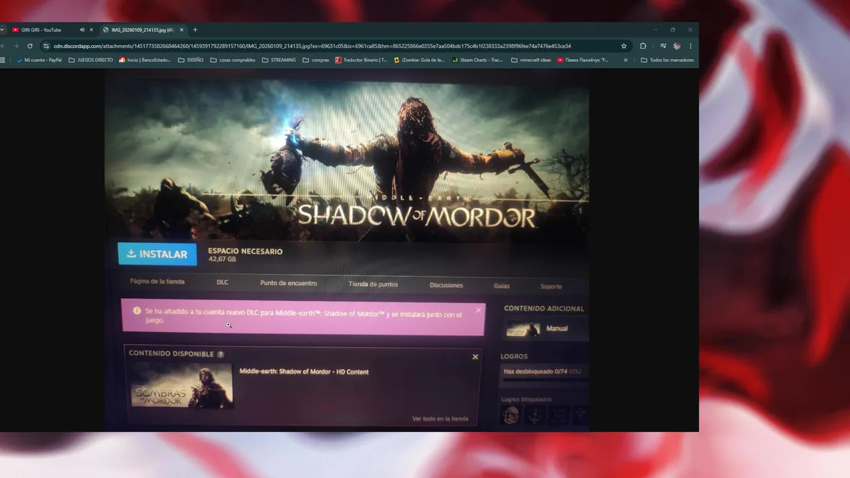Open the Inicio BancoEstado bookmark
Screen dimensions: 850x478
pos(145,60)
